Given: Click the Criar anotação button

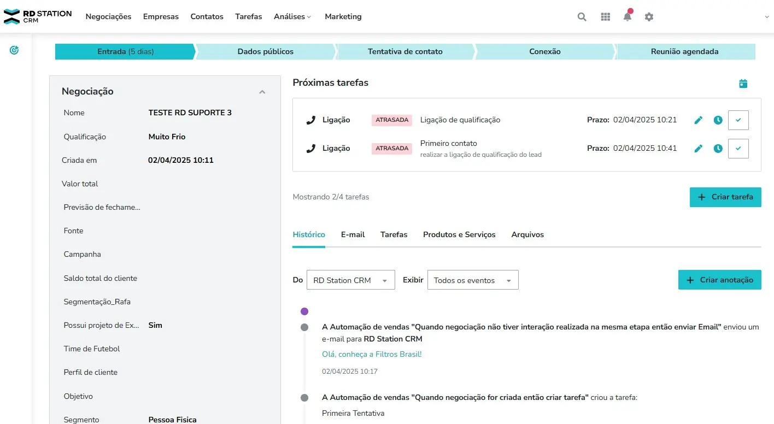Looking at the screenshot, I should [719, 280].
